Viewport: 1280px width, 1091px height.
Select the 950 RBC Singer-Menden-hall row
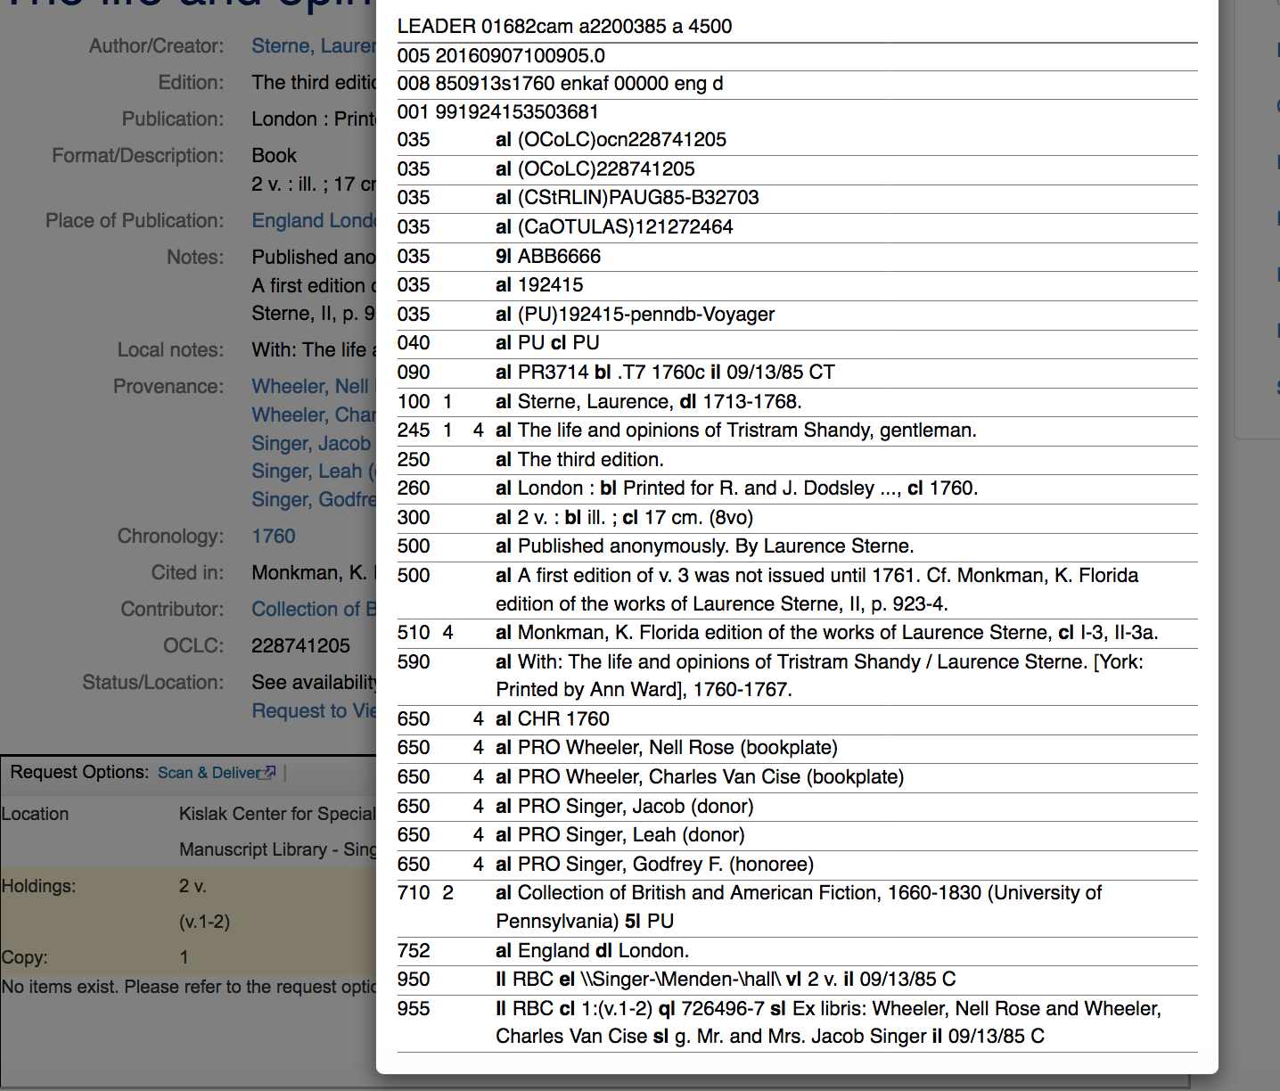coord(797,980)
